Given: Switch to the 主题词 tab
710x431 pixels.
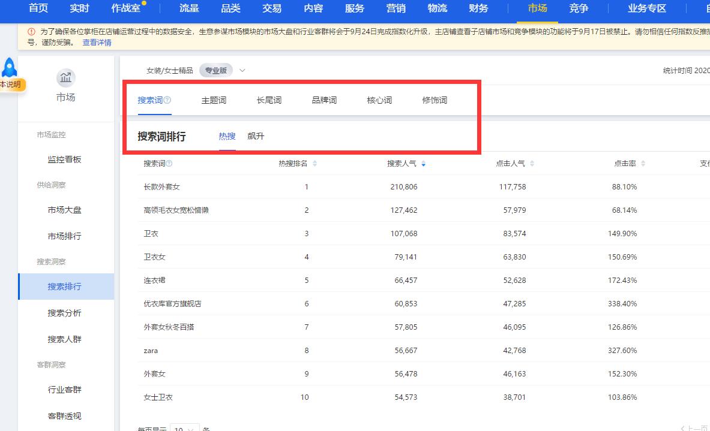Looking at the screenshot, I should point(214,100).
